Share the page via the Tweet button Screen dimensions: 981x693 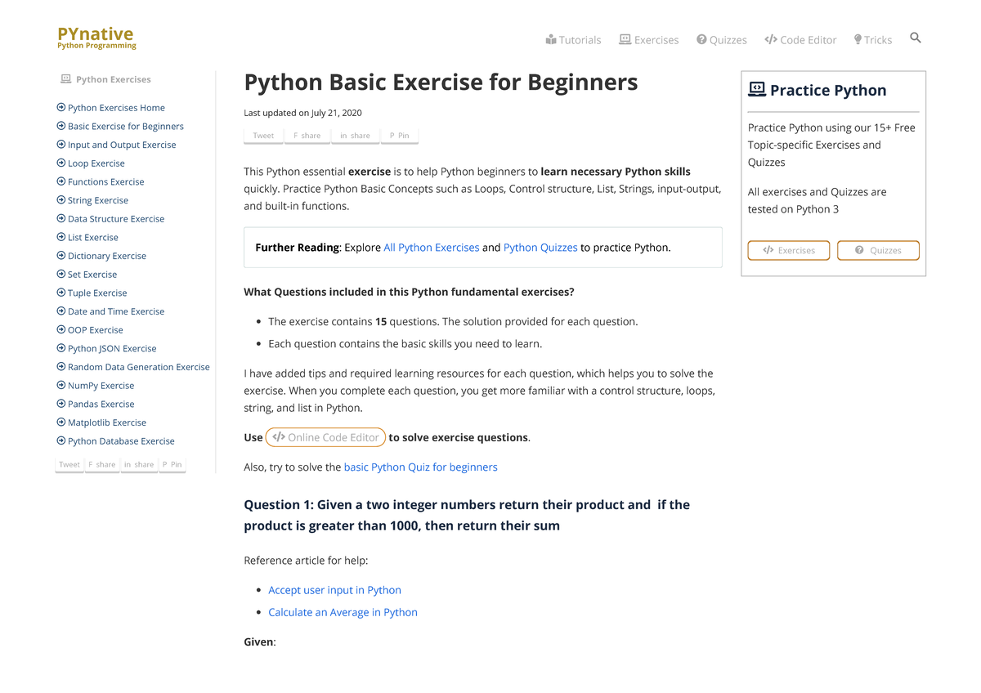262,135
